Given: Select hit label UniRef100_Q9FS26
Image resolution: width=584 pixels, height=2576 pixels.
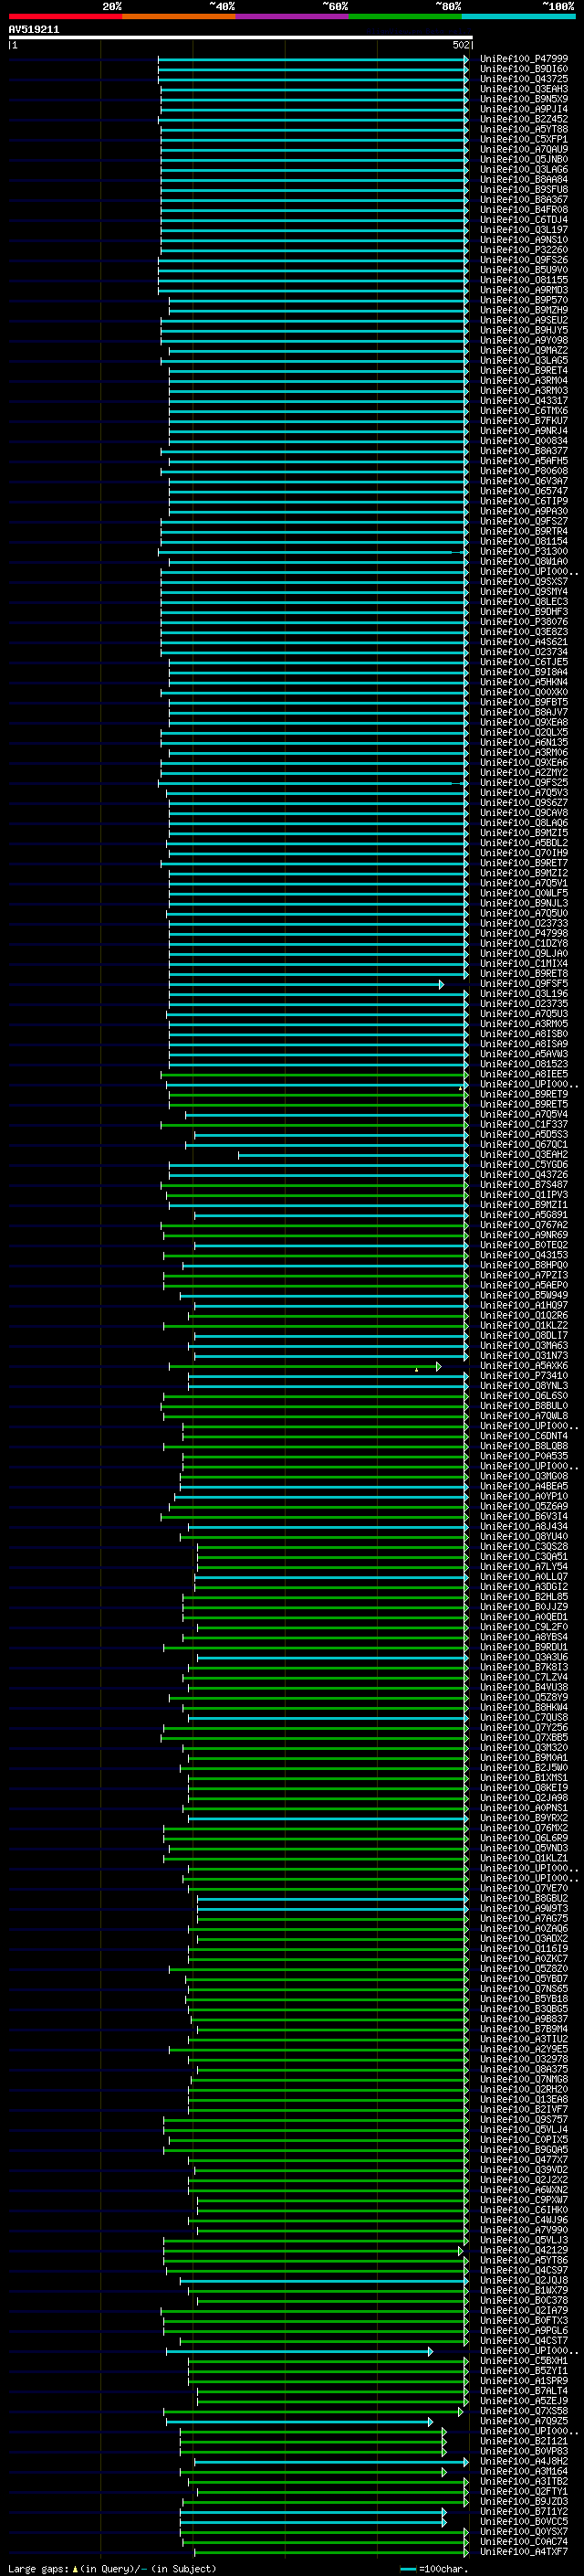Looking at the screenshot, I should coord(524,260).
